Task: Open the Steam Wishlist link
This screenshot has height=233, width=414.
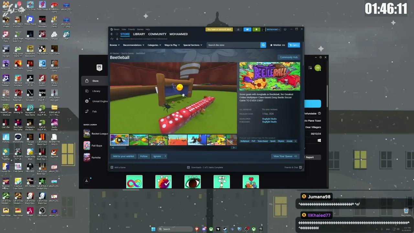Action: coord(278,45)
